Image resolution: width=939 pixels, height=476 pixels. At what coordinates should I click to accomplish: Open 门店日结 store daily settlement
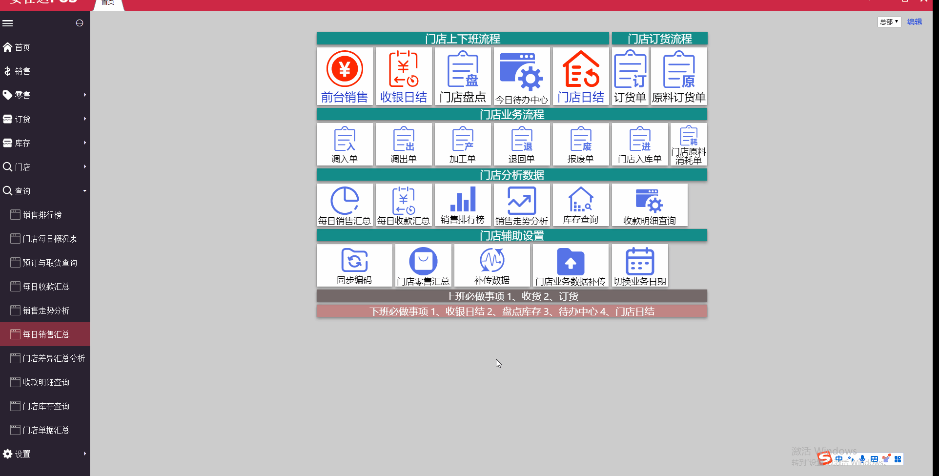(x=581, y=76)
